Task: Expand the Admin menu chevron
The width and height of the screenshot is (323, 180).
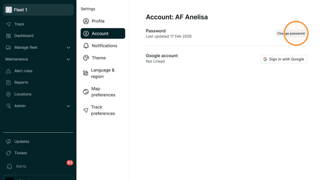Action: (68, 106)
